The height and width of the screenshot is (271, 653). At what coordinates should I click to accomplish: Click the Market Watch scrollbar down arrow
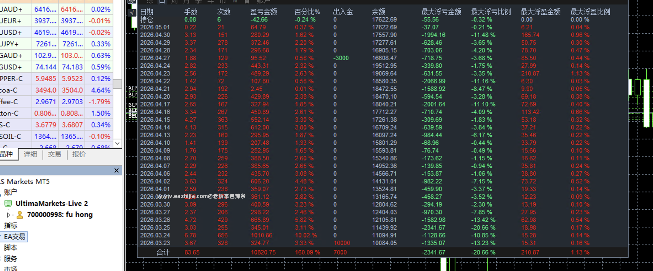(x=117, y=143)
